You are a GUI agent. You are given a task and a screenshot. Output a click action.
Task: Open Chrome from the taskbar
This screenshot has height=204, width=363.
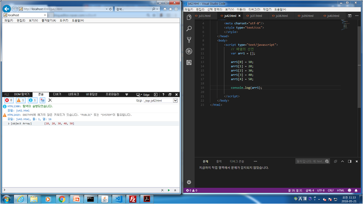click(x=62, y=199)
